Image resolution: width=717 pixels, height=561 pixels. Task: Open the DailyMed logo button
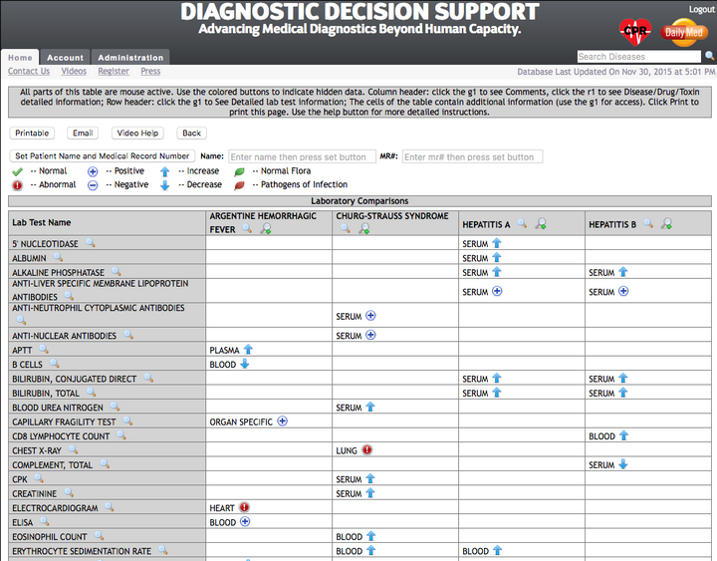683,32
